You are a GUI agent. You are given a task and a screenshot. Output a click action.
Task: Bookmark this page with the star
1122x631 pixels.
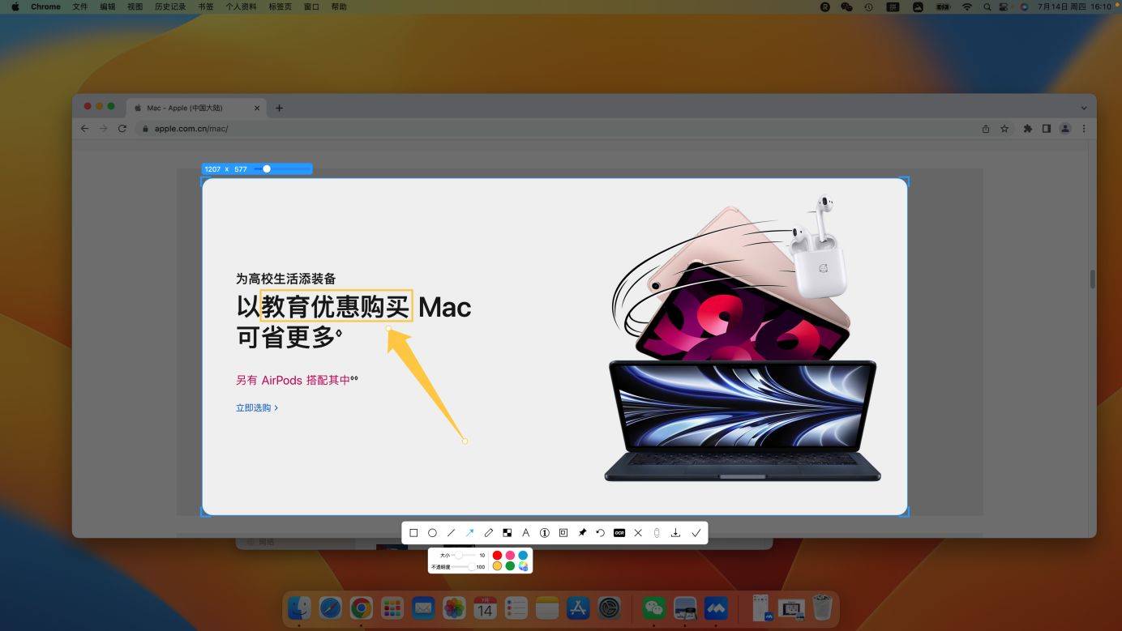[x=1004, y=129]
